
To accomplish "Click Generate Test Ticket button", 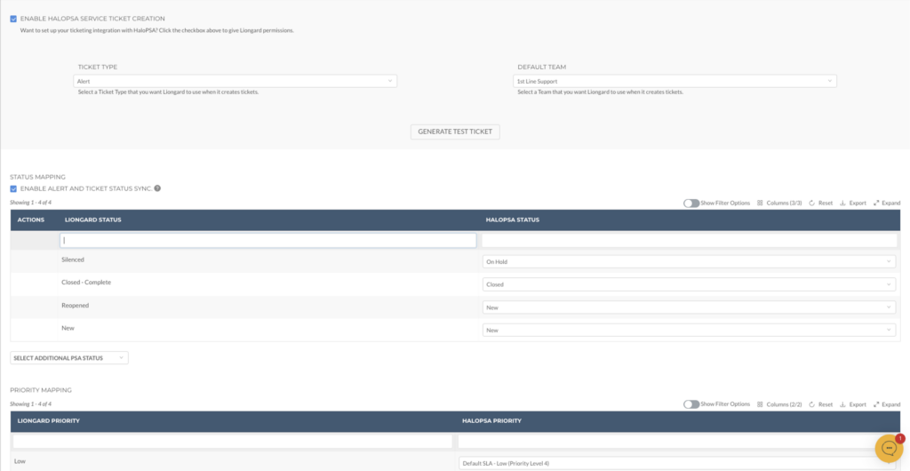I will pyautogui.click(x=455, y=132).
